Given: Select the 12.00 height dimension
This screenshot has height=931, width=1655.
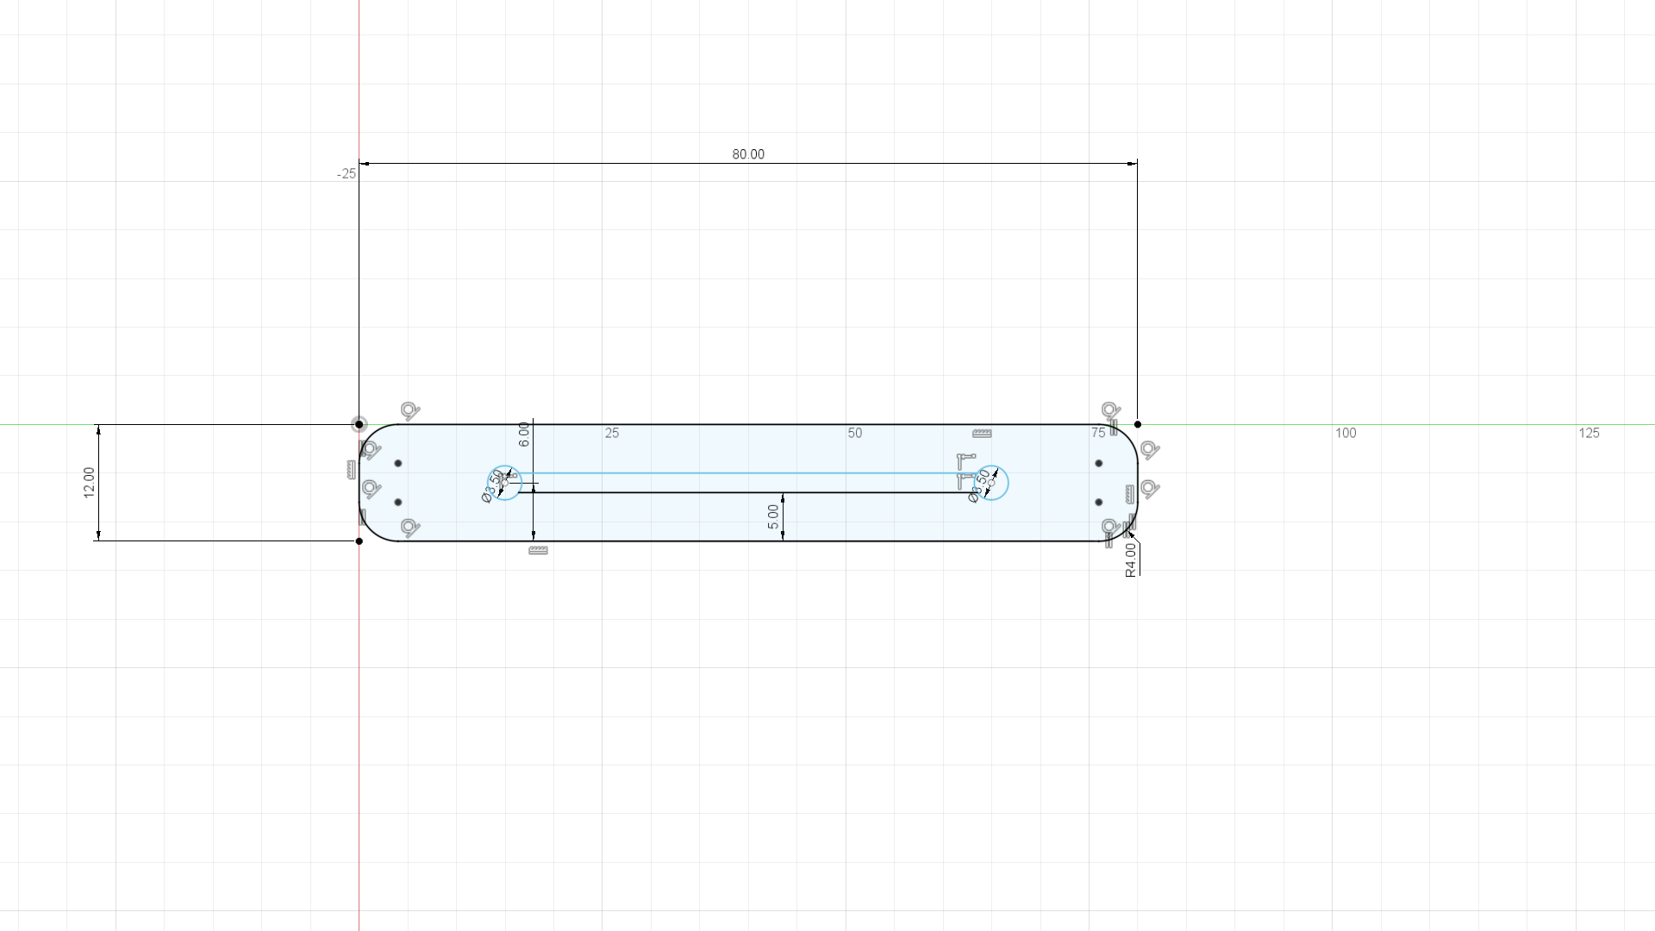Looking at the screenshot, I should tap(89, 483).
